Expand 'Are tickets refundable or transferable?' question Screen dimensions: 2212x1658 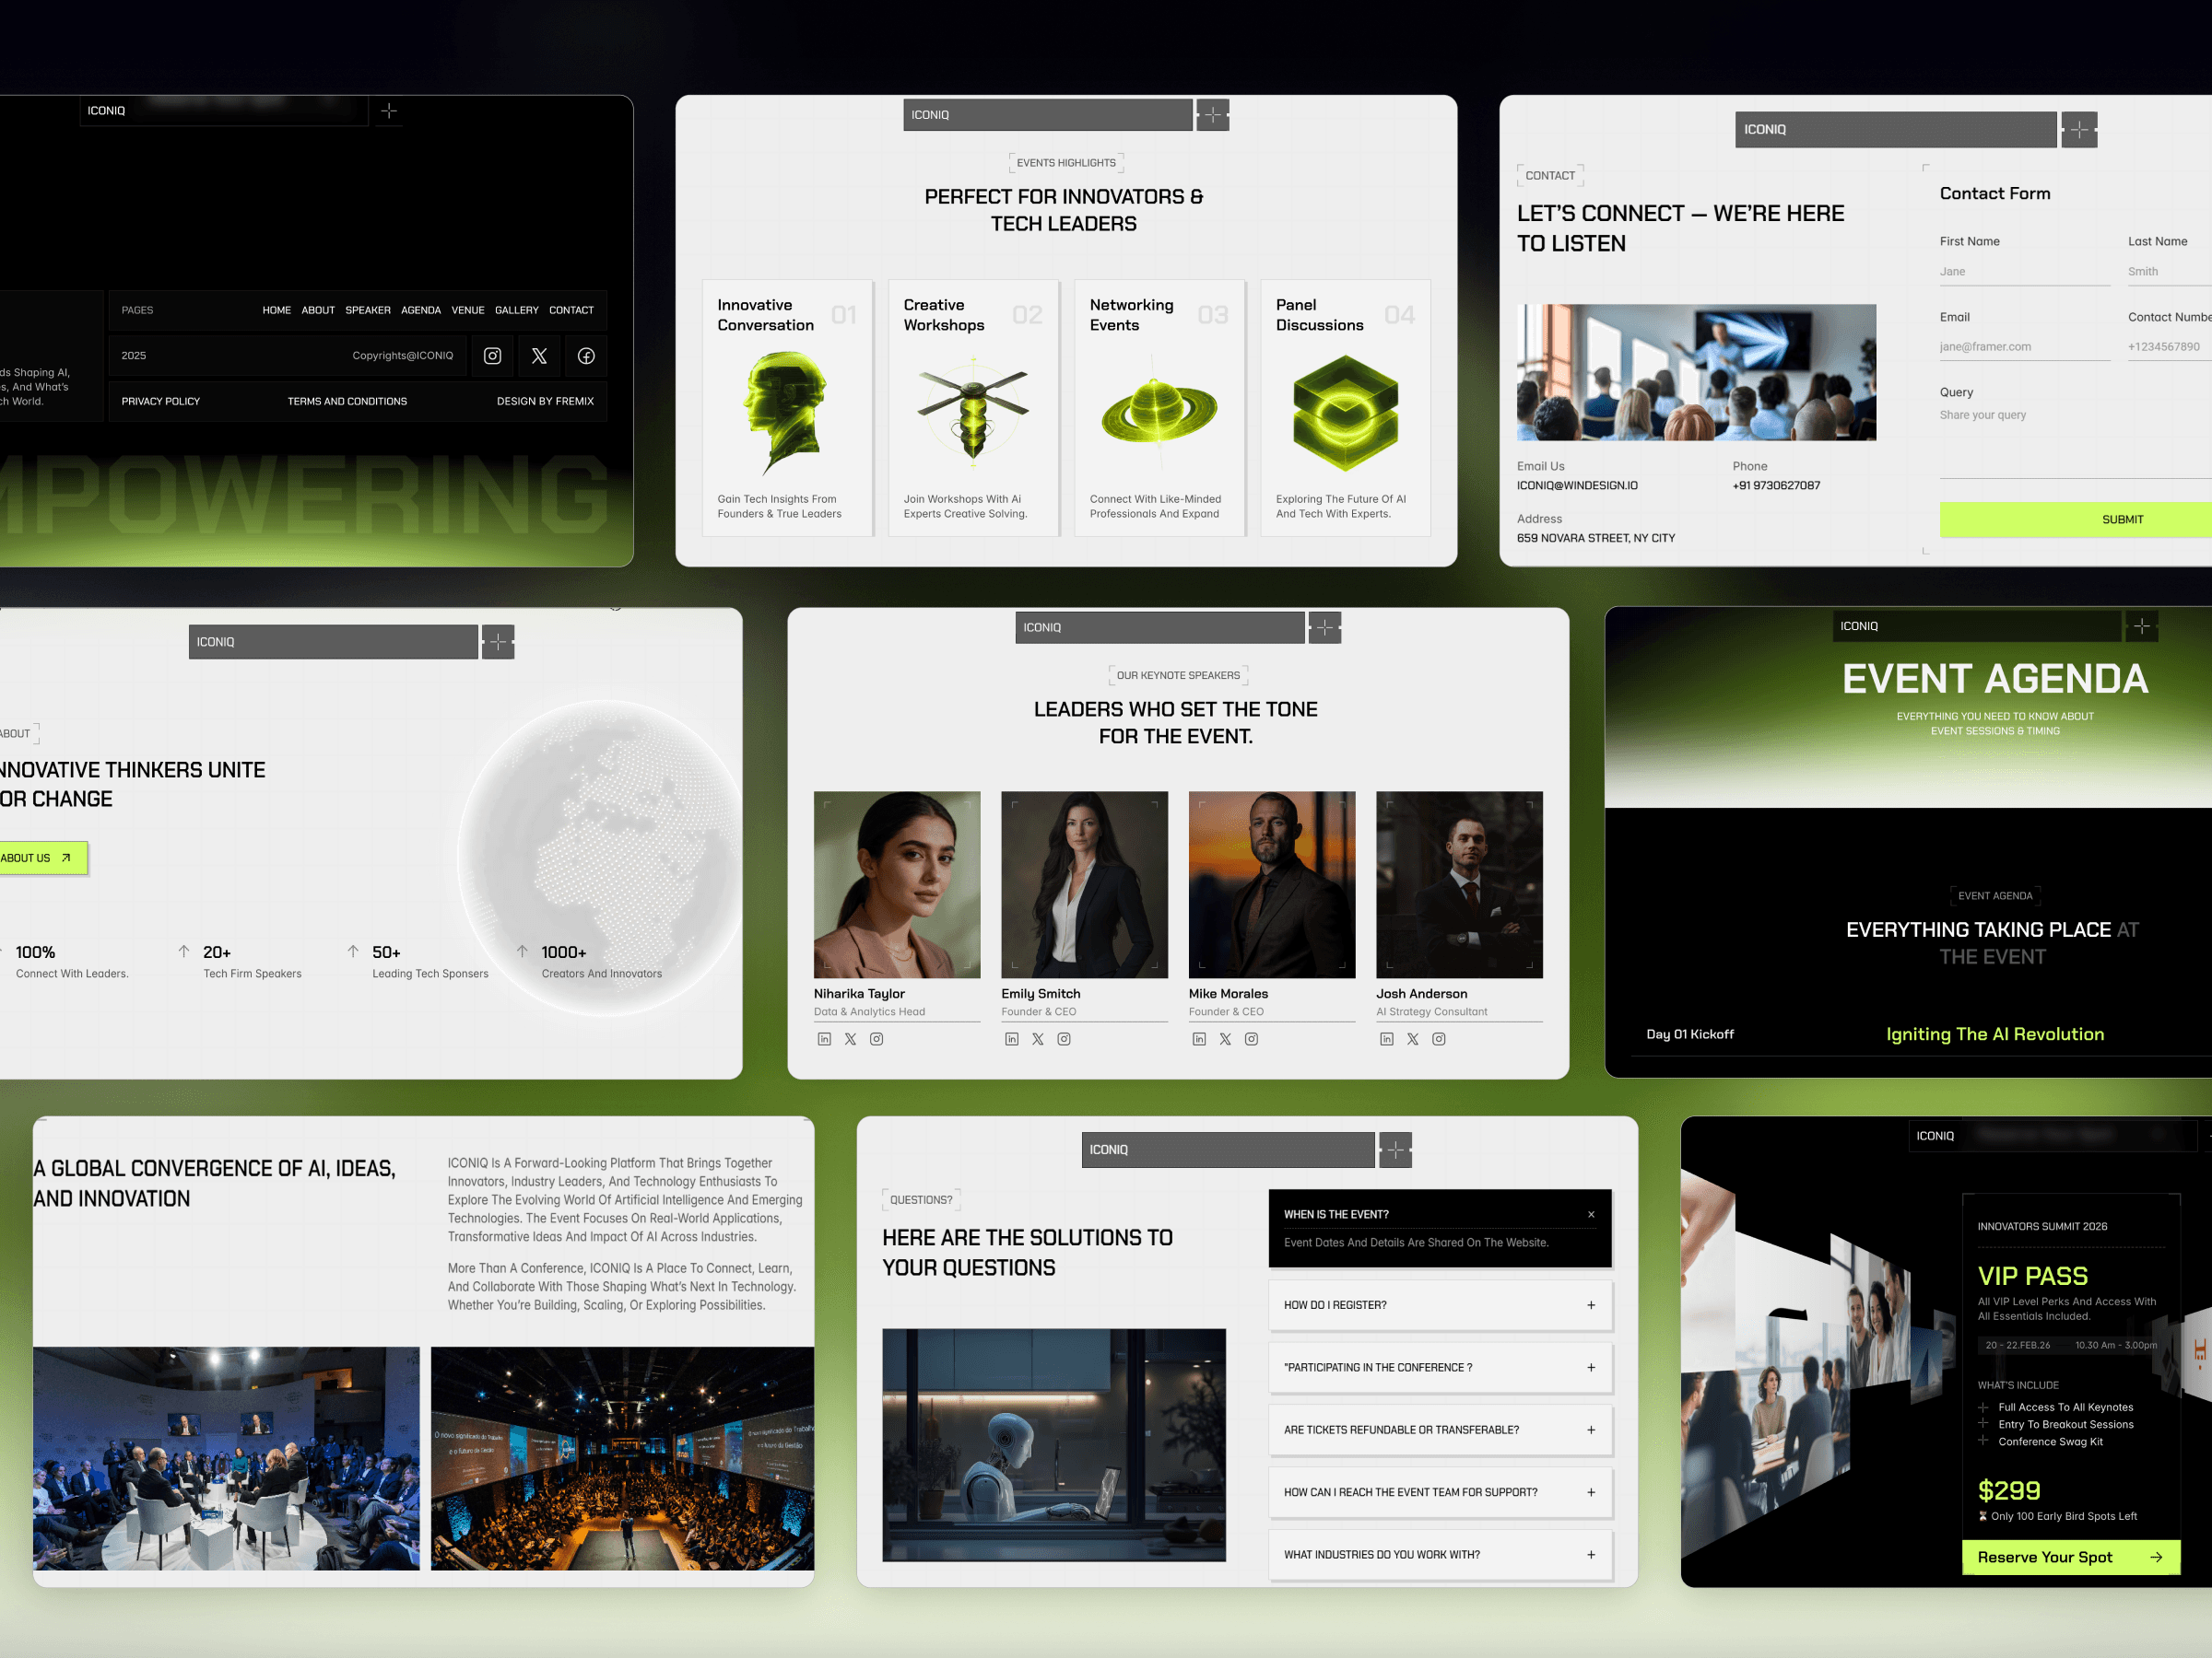1591,1430
